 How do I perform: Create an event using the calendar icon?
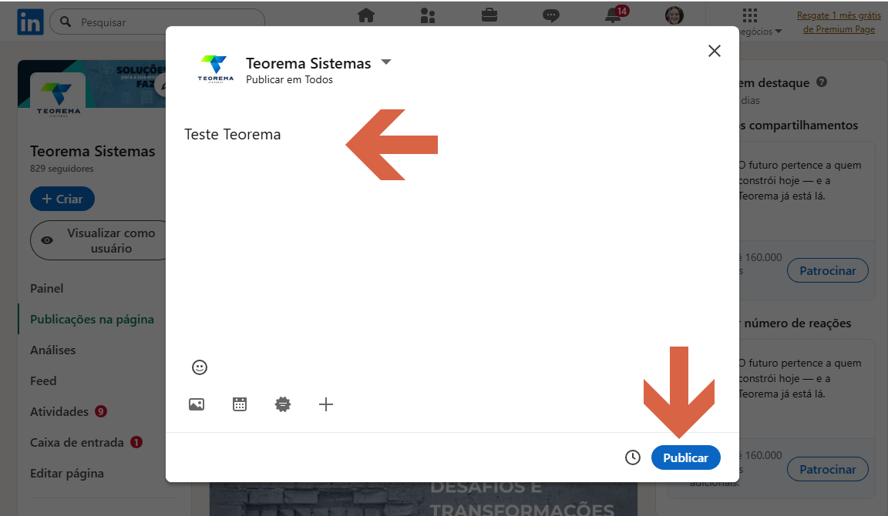pos(240,404)
